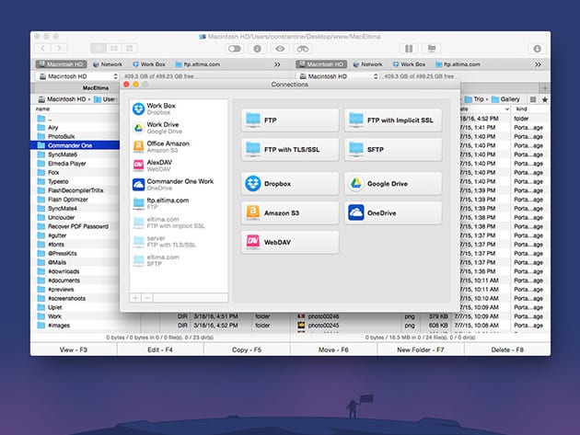Select server FTP with TLS/SSL entry

pyautogui.click(x=179, y=241)
